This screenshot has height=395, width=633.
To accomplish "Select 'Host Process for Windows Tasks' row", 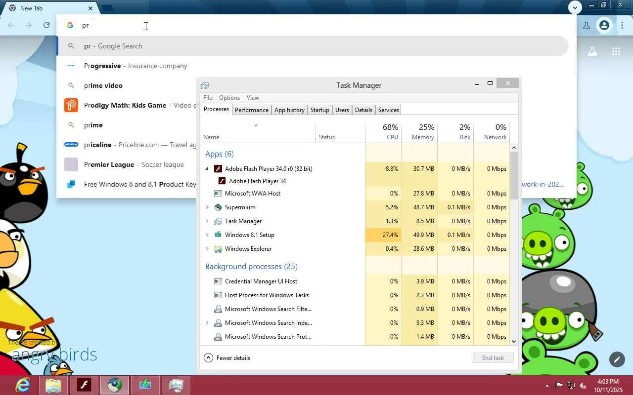I will pos(355,295).
